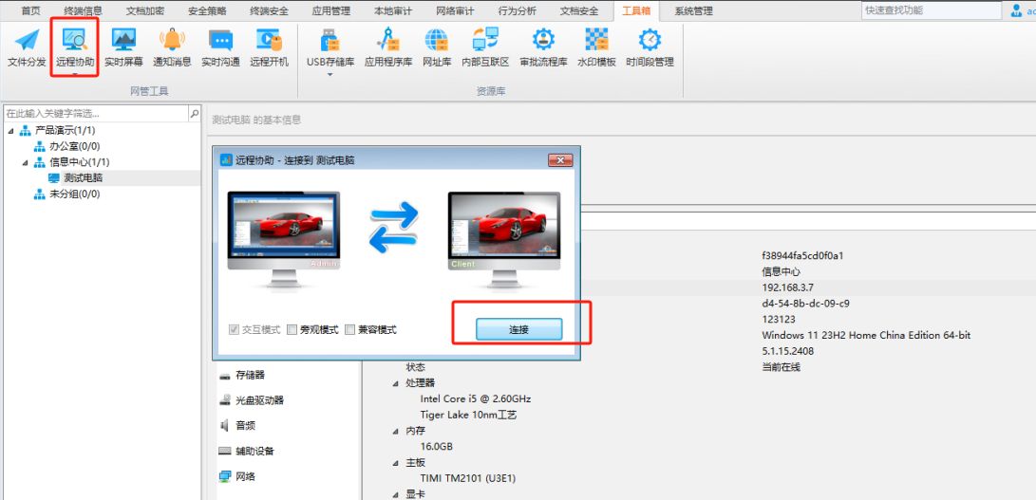
Task: Enable the 旁观模式 checkbox
Action: (x=292, y=329)
